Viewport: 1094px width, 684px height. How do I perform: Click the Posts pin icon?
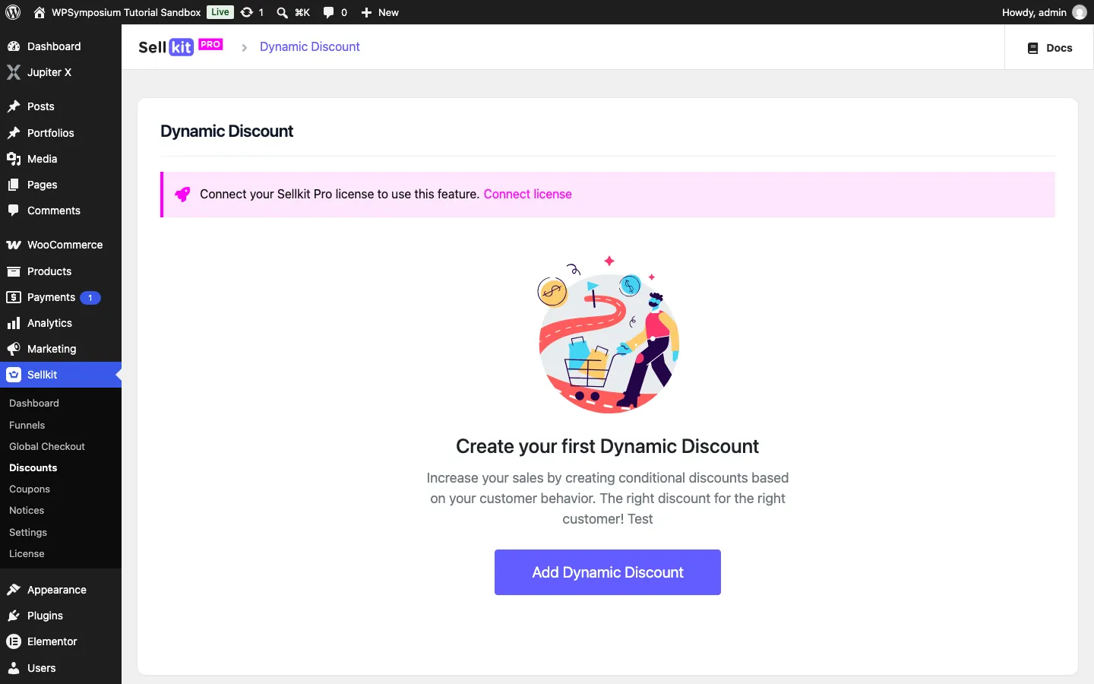[x=14, y=106]
